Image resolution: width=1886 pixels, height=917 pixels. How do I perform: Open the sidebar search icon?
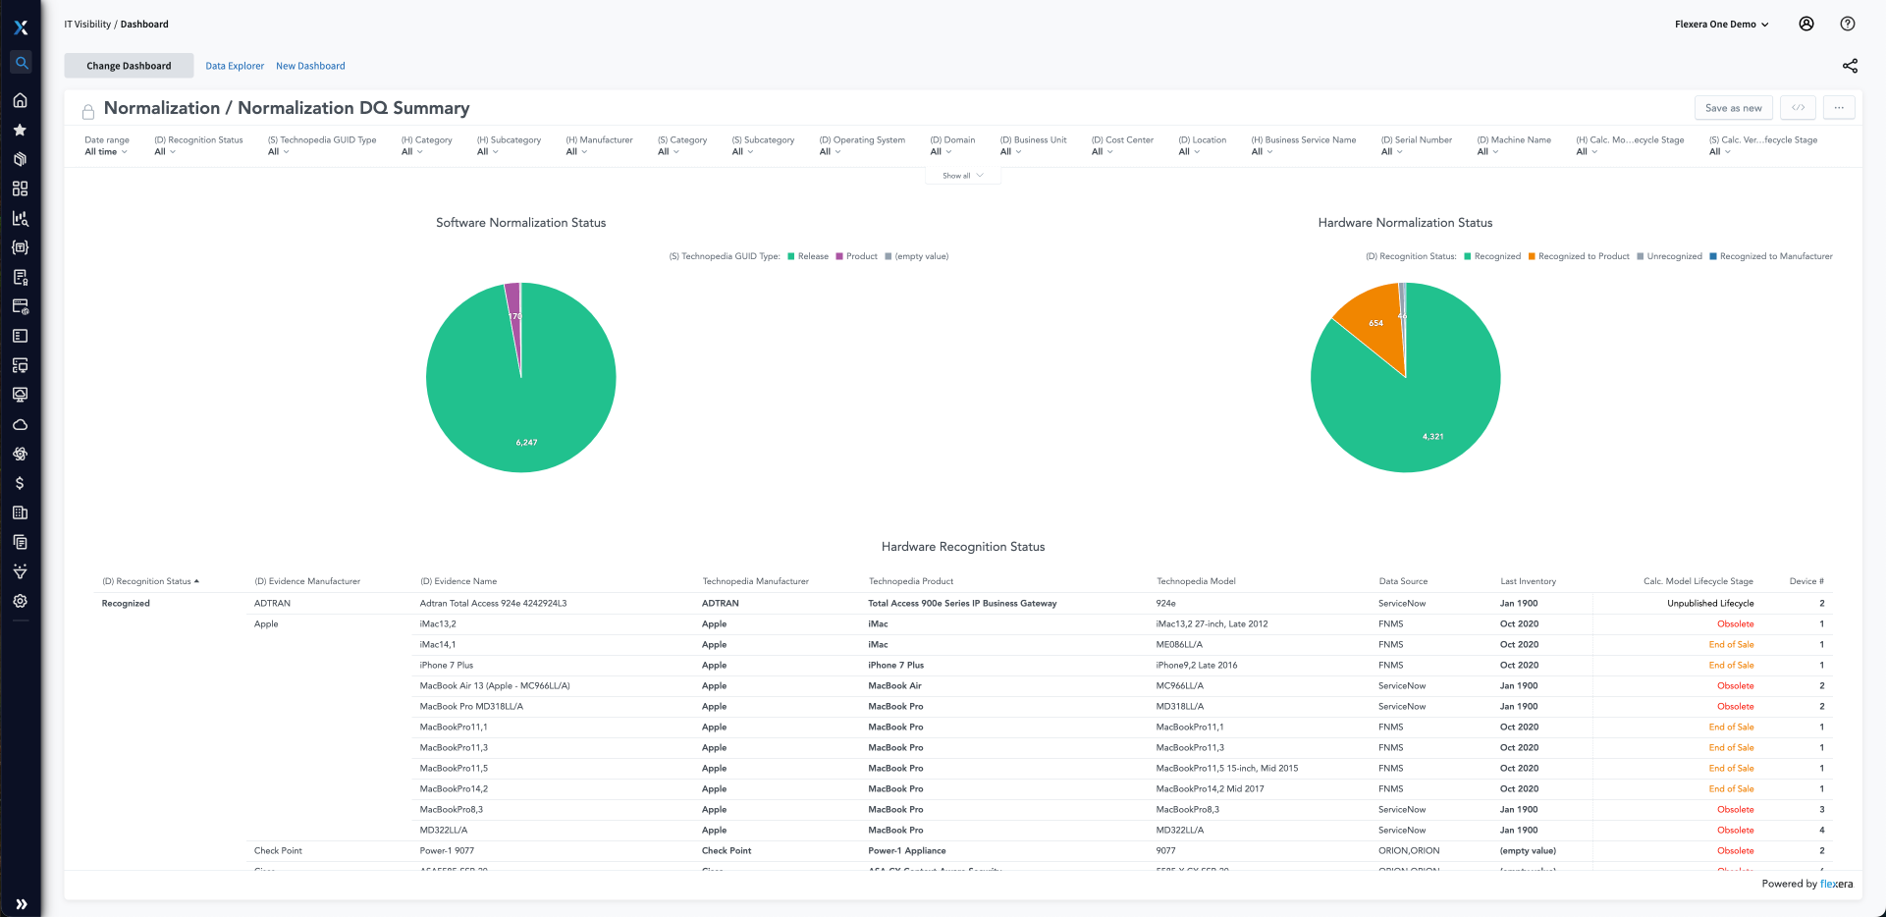21,63
